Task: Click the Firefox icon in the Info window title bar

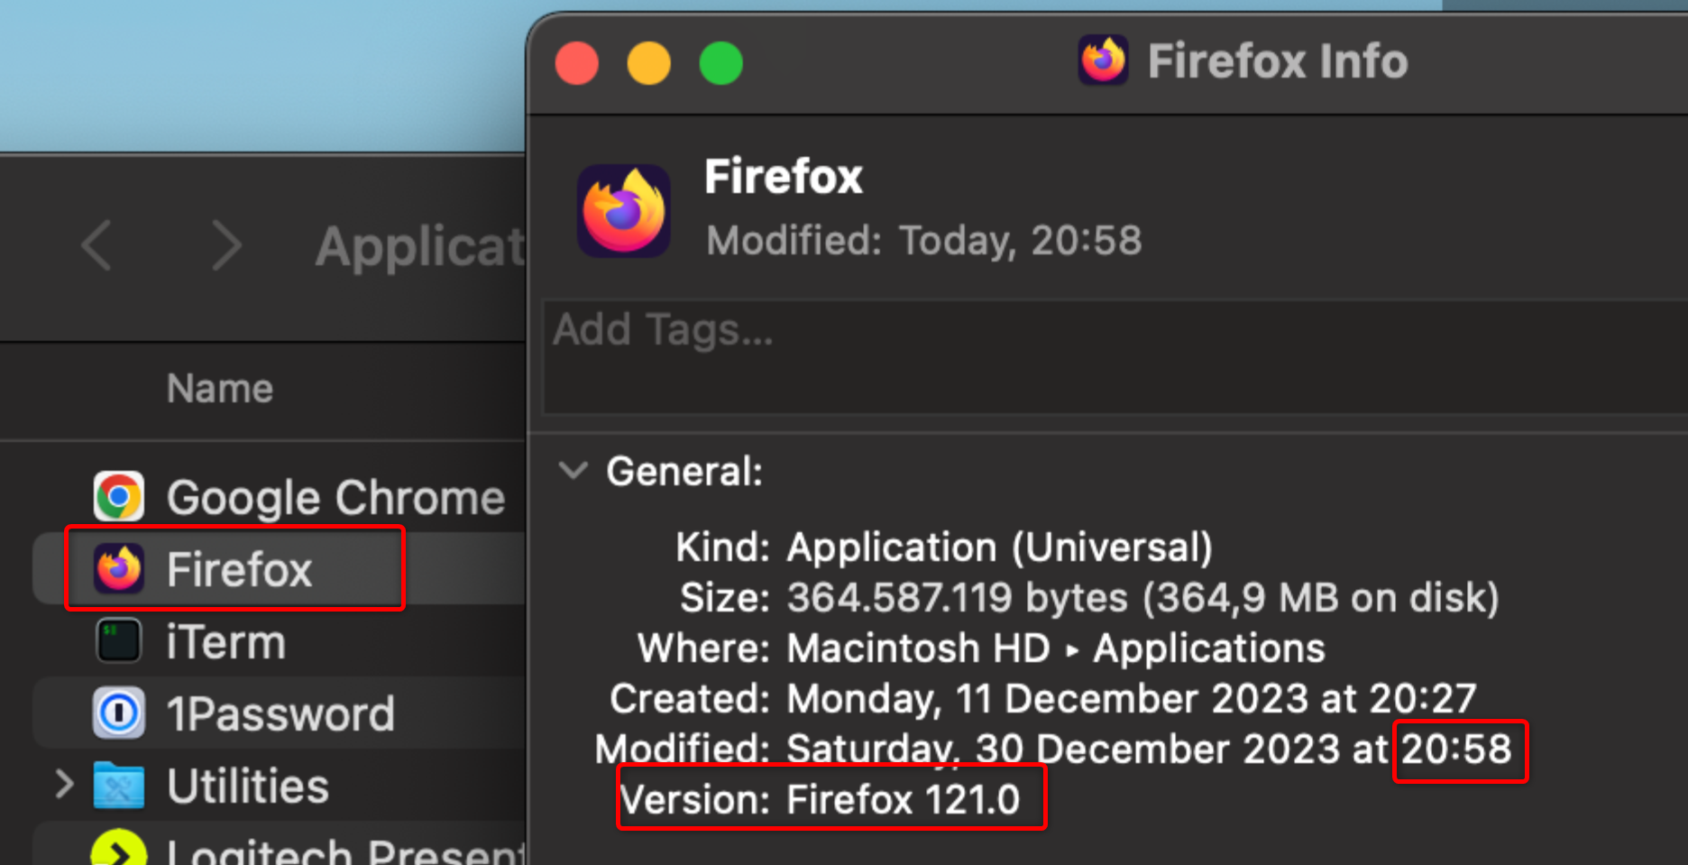Action: pyautogui.click(x=1102, y=60)
